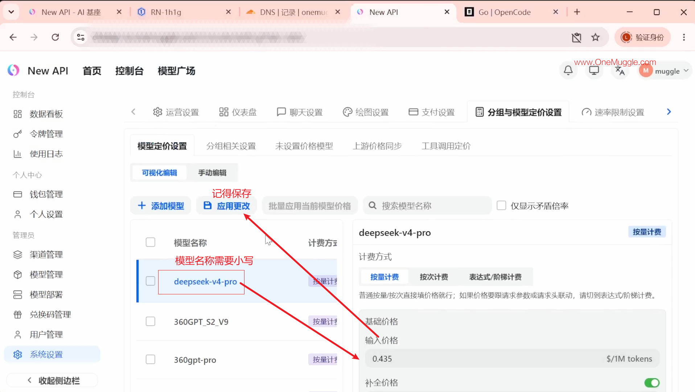Click the 搜索模型名称 search field
This screenshot has height=392, width=695.
click(427, 206)
